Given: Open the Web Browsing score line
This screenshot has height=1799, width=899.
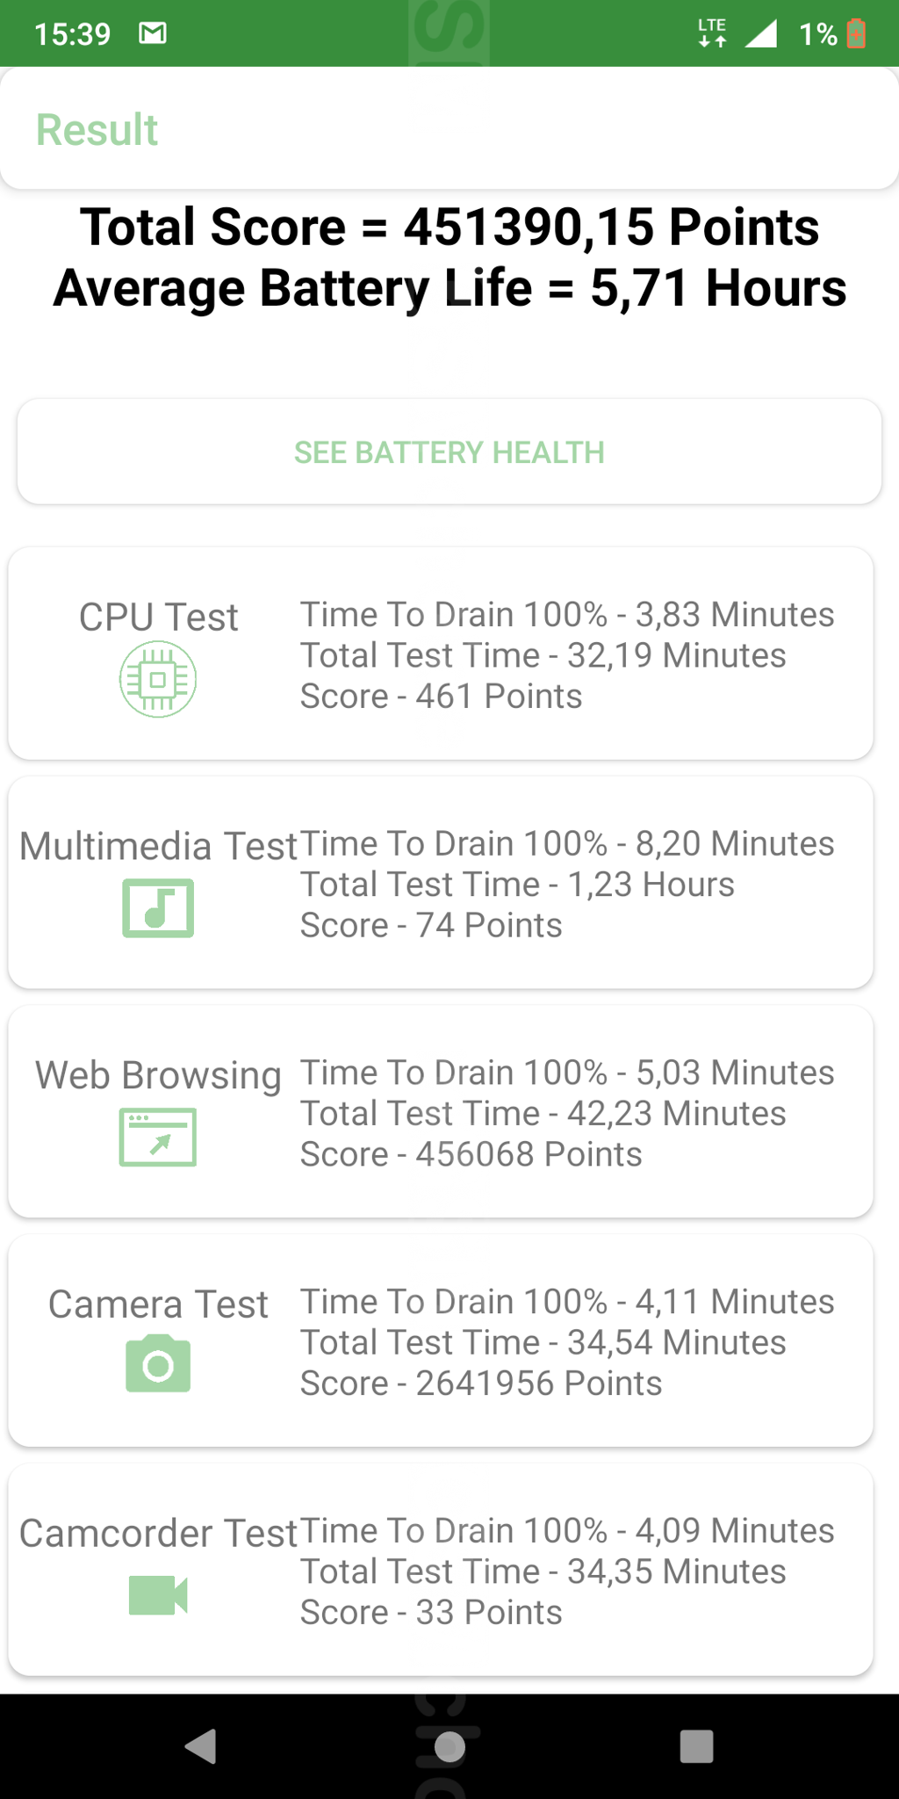Looking at the screenshot, I should [471, 1154].
